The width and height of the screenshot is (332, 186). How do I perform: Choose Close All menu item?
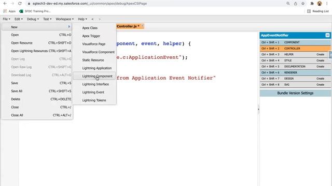(x=37, y=115)
